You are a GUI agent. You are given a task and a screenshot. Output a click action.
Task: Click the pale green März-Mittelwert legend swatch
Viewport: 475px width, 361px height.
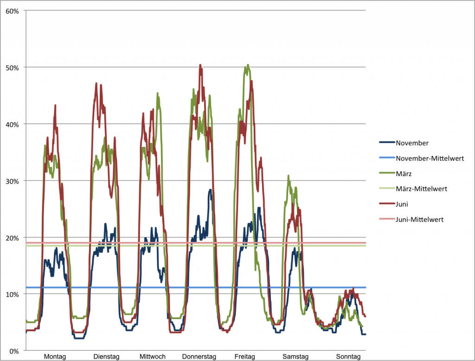(x=387, y=188)
